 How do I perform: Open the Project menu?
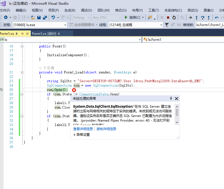tap(53, 10)
